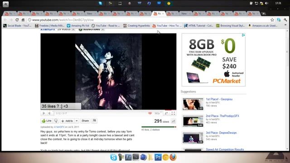Open the Amazing Pk Vid bookmark
290x163 pixels.
click(78, 26)
